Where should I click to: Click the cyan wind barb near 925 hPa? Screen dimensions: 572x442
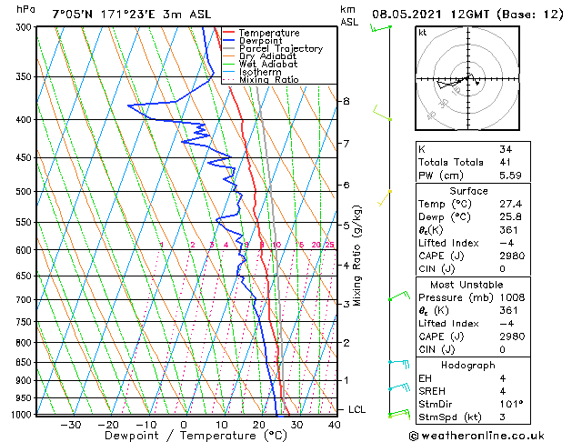click(399, 387)
